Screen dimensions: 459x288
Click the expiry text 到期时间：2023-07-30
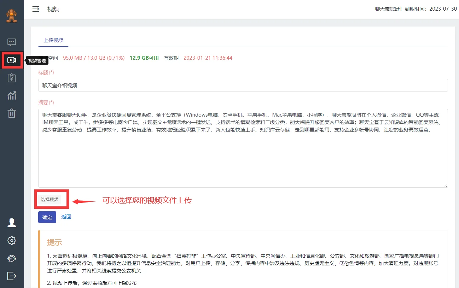tap(431, 9)
